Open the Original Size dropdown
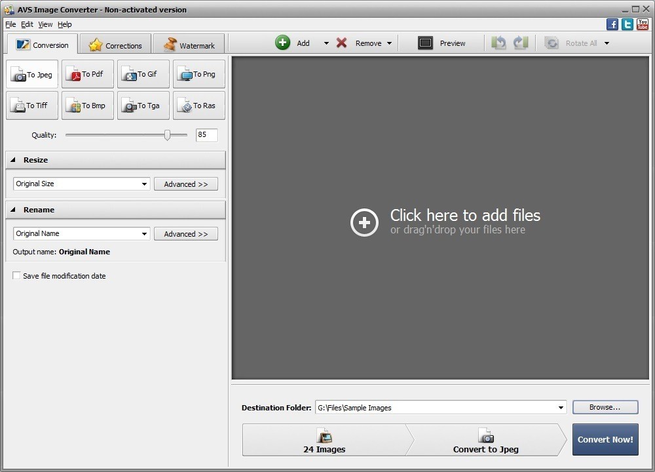Image resolution: width=655 pixels, height=472 pixels. (145, 184)
